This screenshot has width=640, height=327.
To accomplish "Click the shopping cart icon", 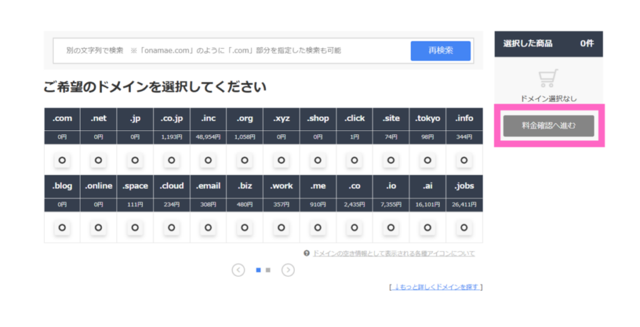I will pyautogui.click(x=548, y=78).
